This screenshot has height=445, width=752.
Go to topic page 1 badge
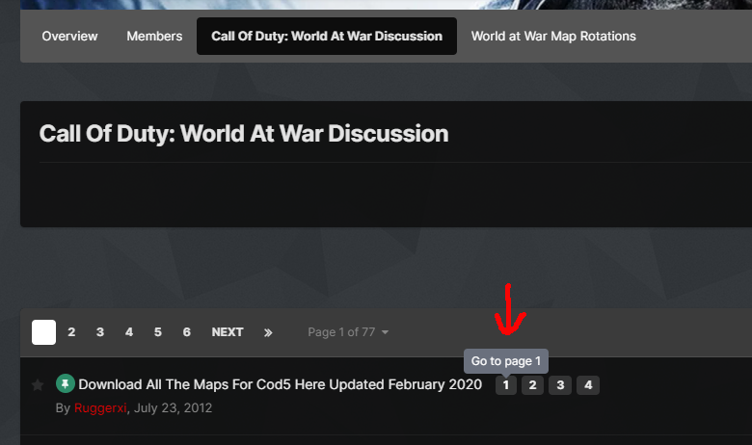coord(505,385)
